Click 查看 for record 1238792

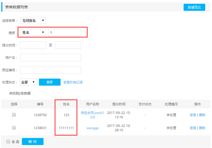(193, 115)
